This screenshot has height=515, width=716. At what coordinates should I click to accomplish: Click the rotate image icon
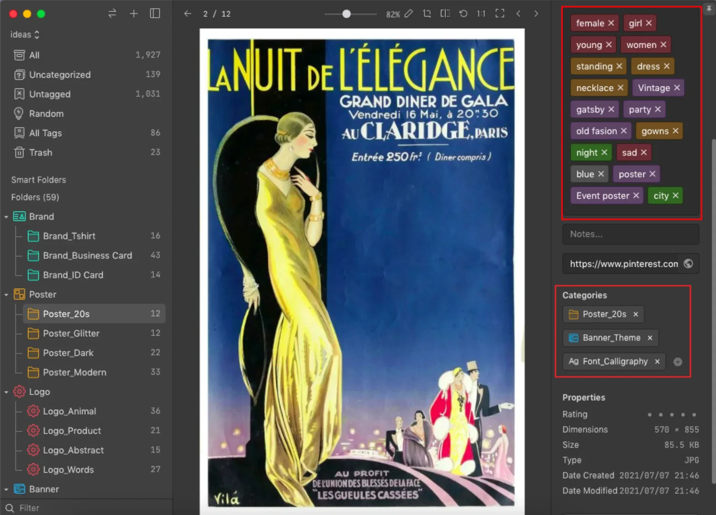tap(463, 14)
